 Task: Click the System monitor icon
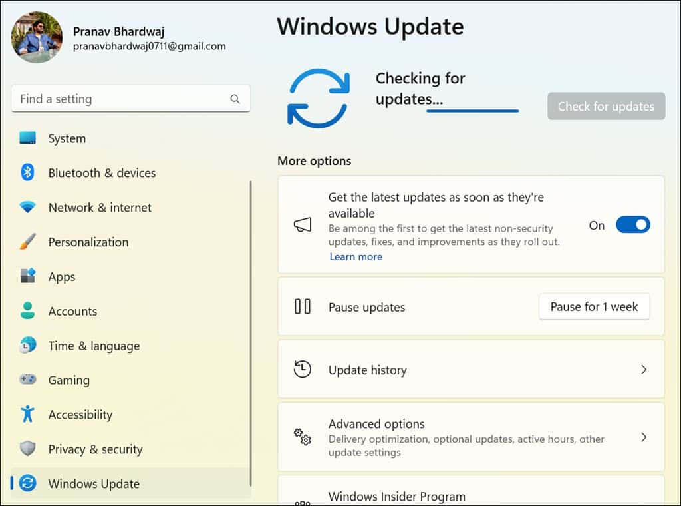(x=28, y=138)
